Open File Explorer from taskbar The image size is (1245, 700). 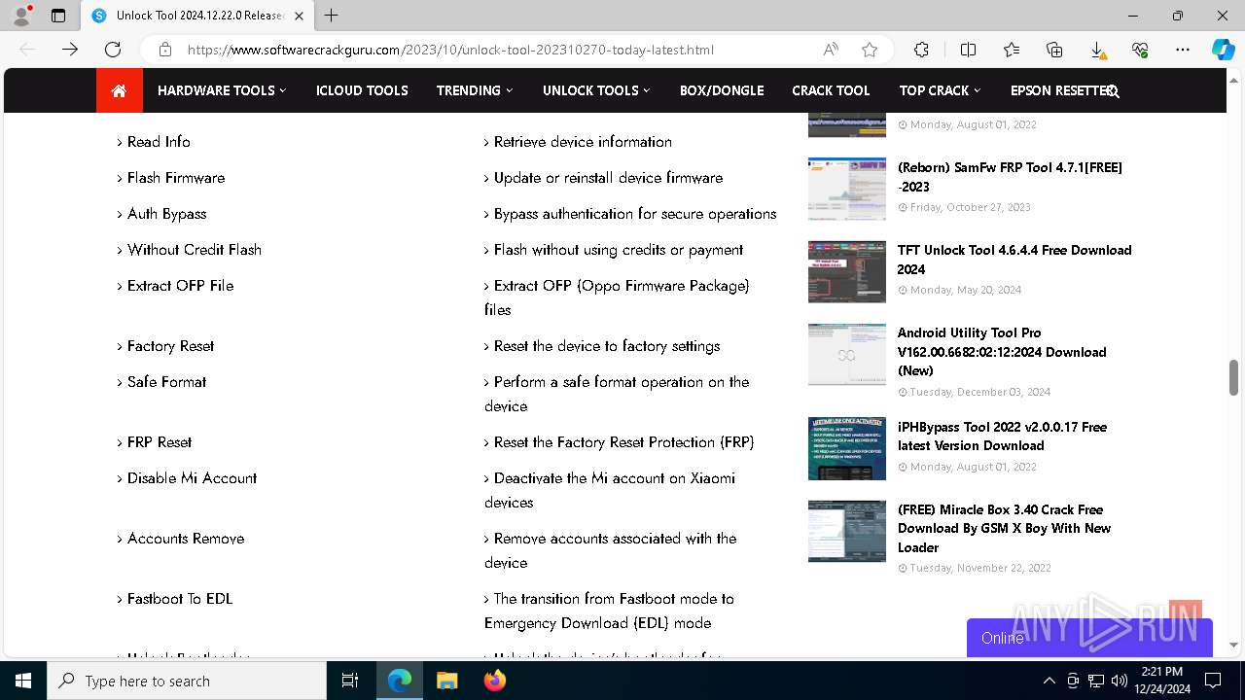pyautogui.click(x=446, y=681)
